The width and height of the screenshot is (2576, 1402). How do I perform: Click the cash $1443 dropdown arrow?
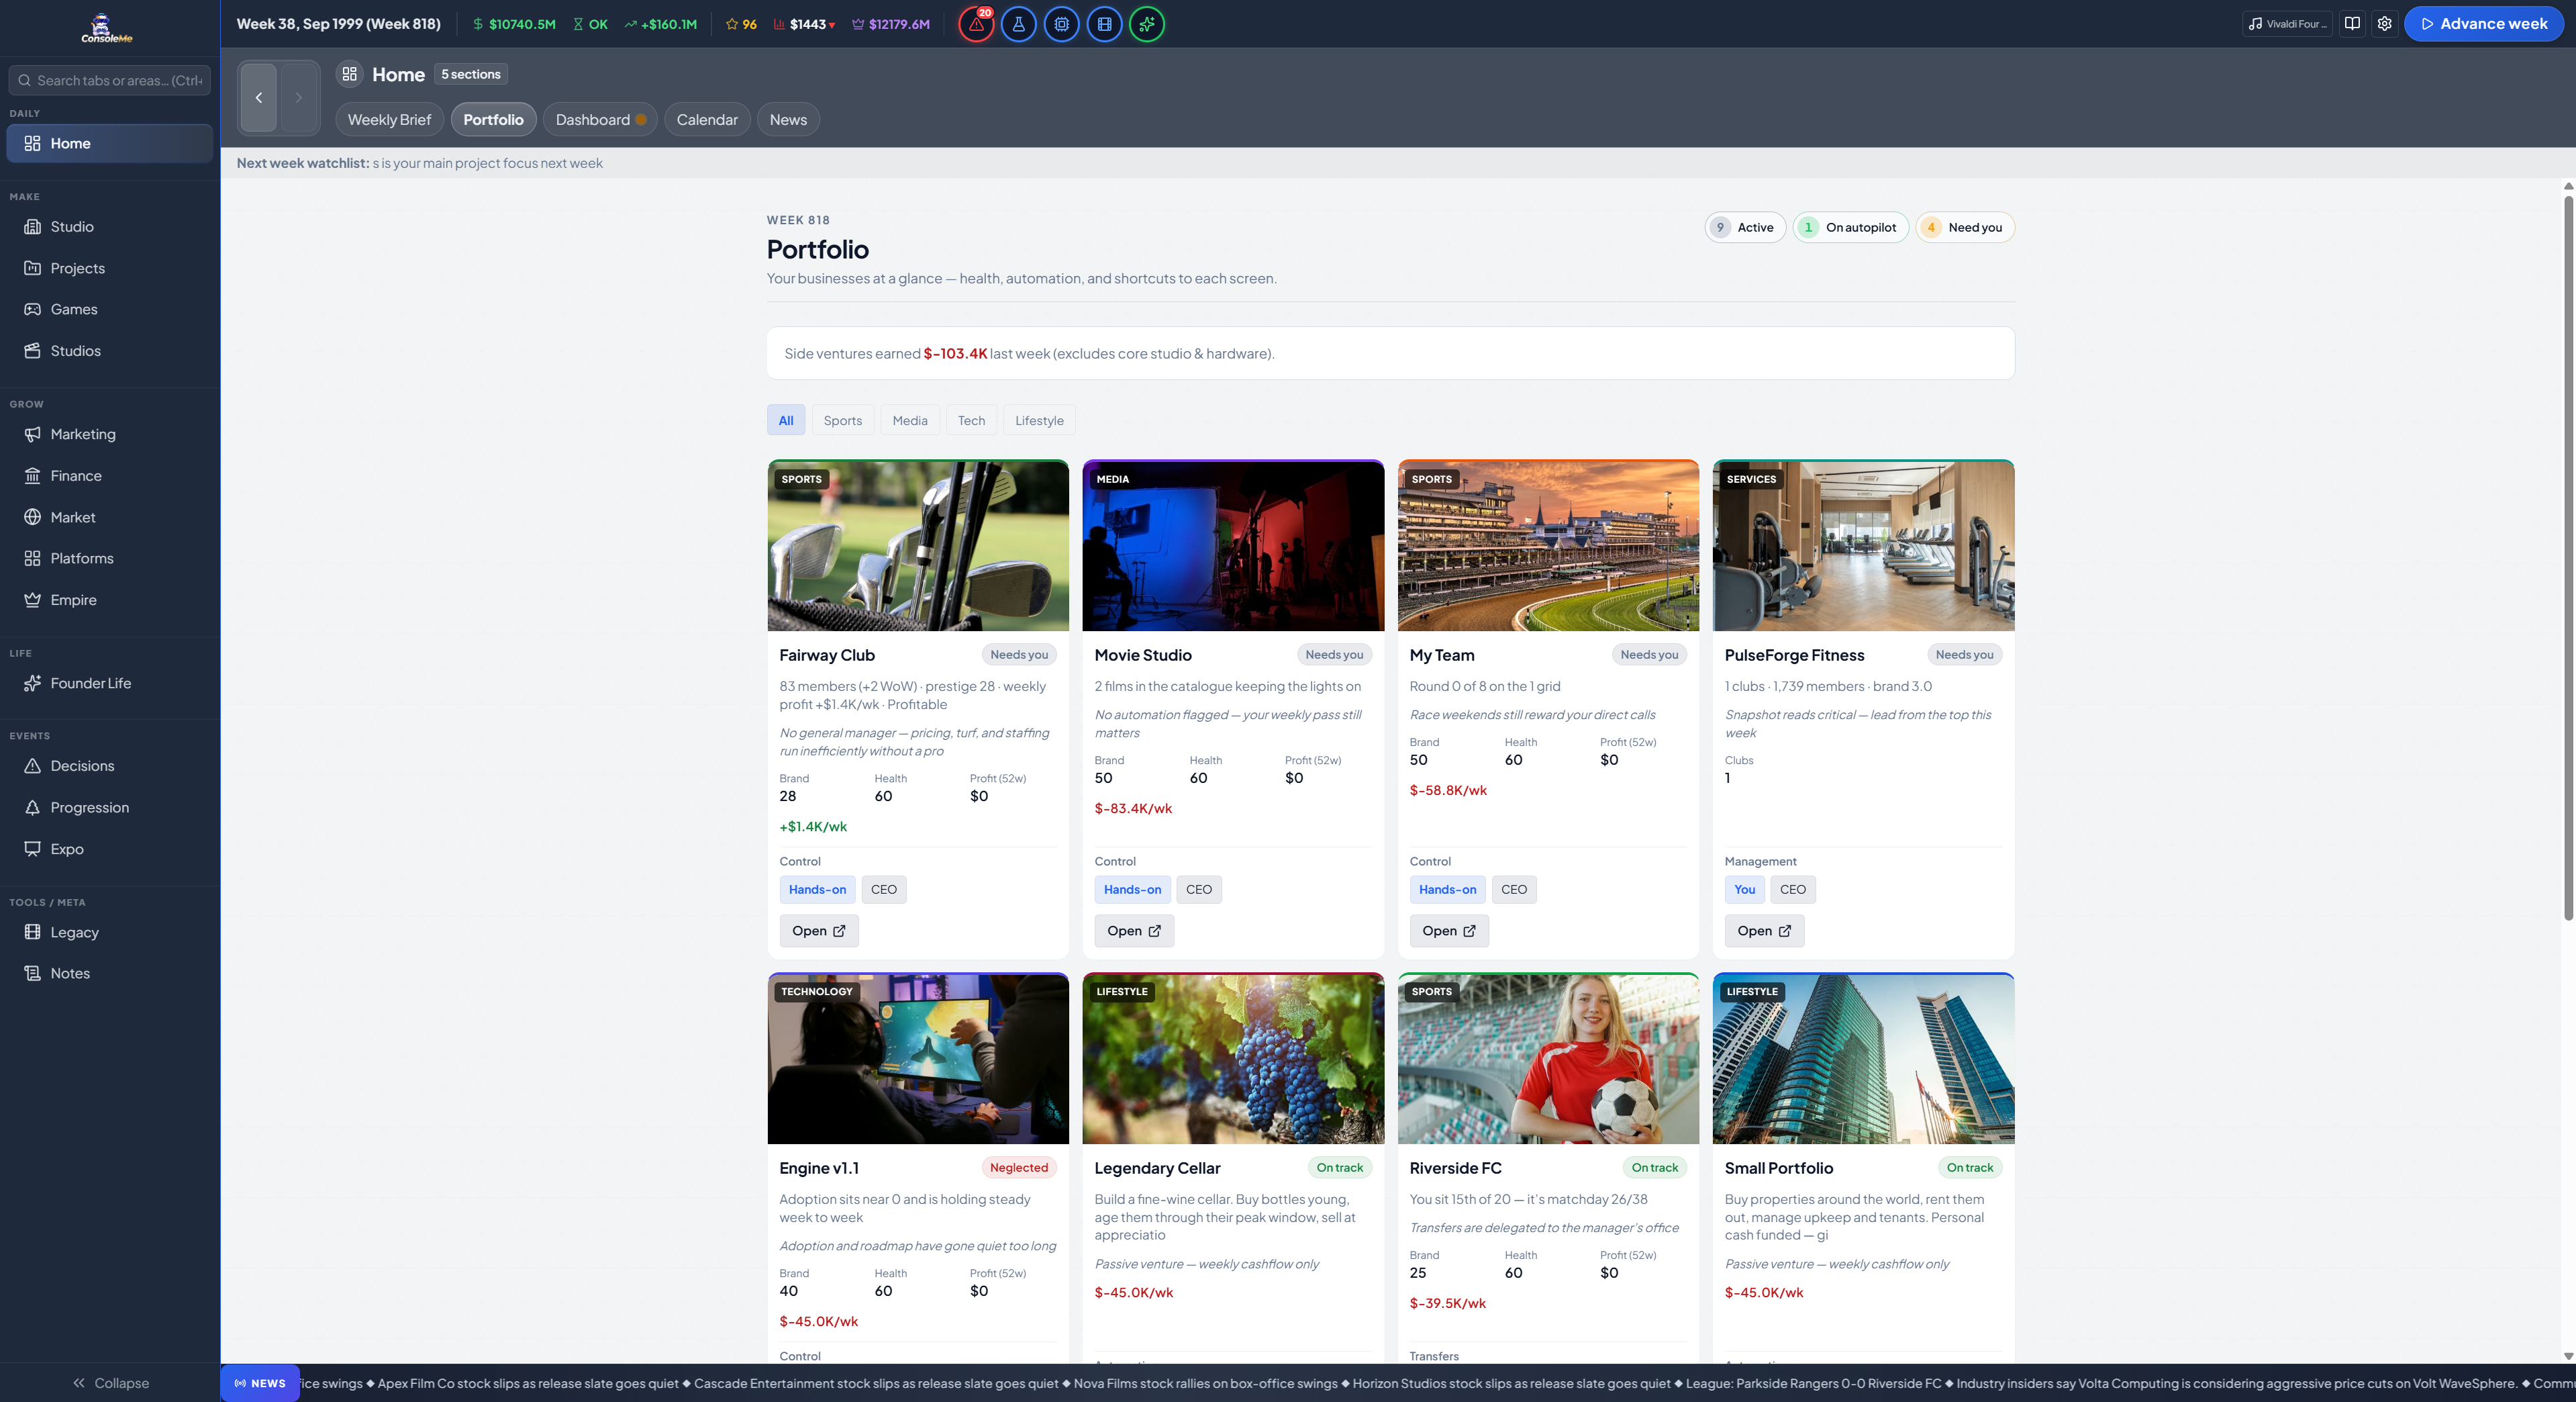(x=832, y=25)
